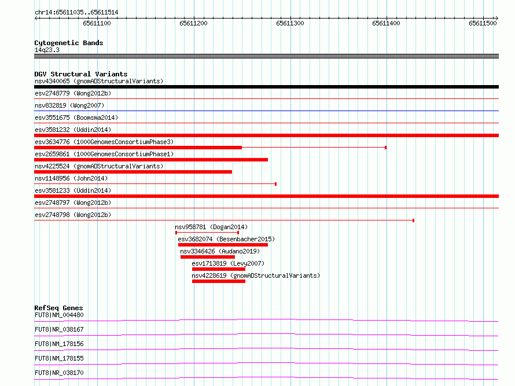Open the esv3581232 (Uddin2014) variant label
The image size is (515, 386).
pos(73,130)
